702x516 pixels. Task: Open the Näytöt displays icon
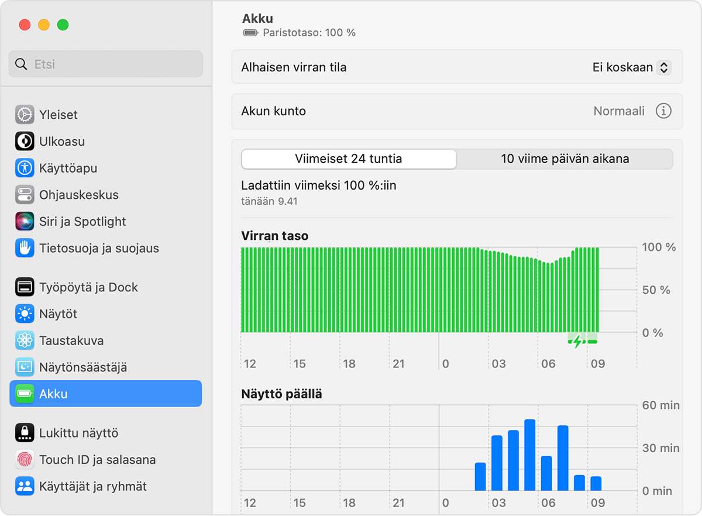point(25,314)
